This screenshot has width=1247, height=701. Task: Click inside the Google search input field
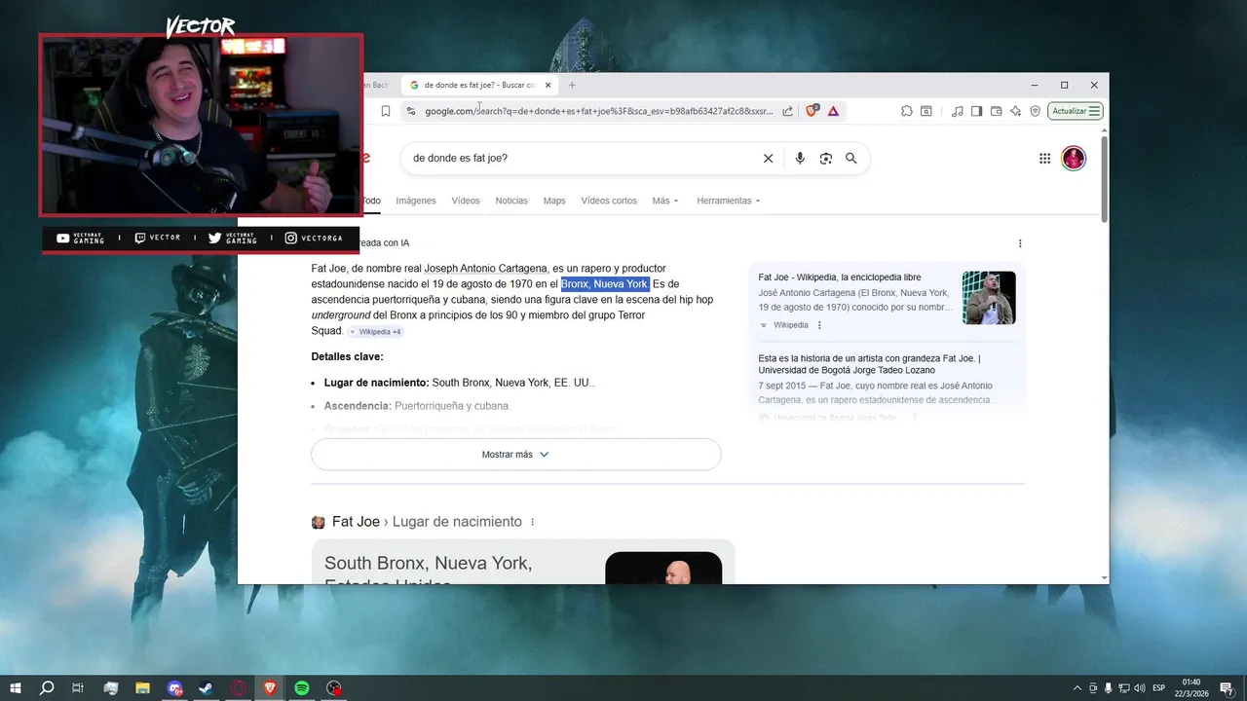583,158
